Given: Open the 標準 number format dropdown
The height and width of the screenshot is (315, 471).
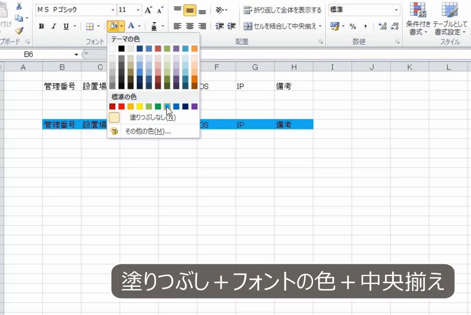Looking at the screenshot, I should tap(396, 9).
